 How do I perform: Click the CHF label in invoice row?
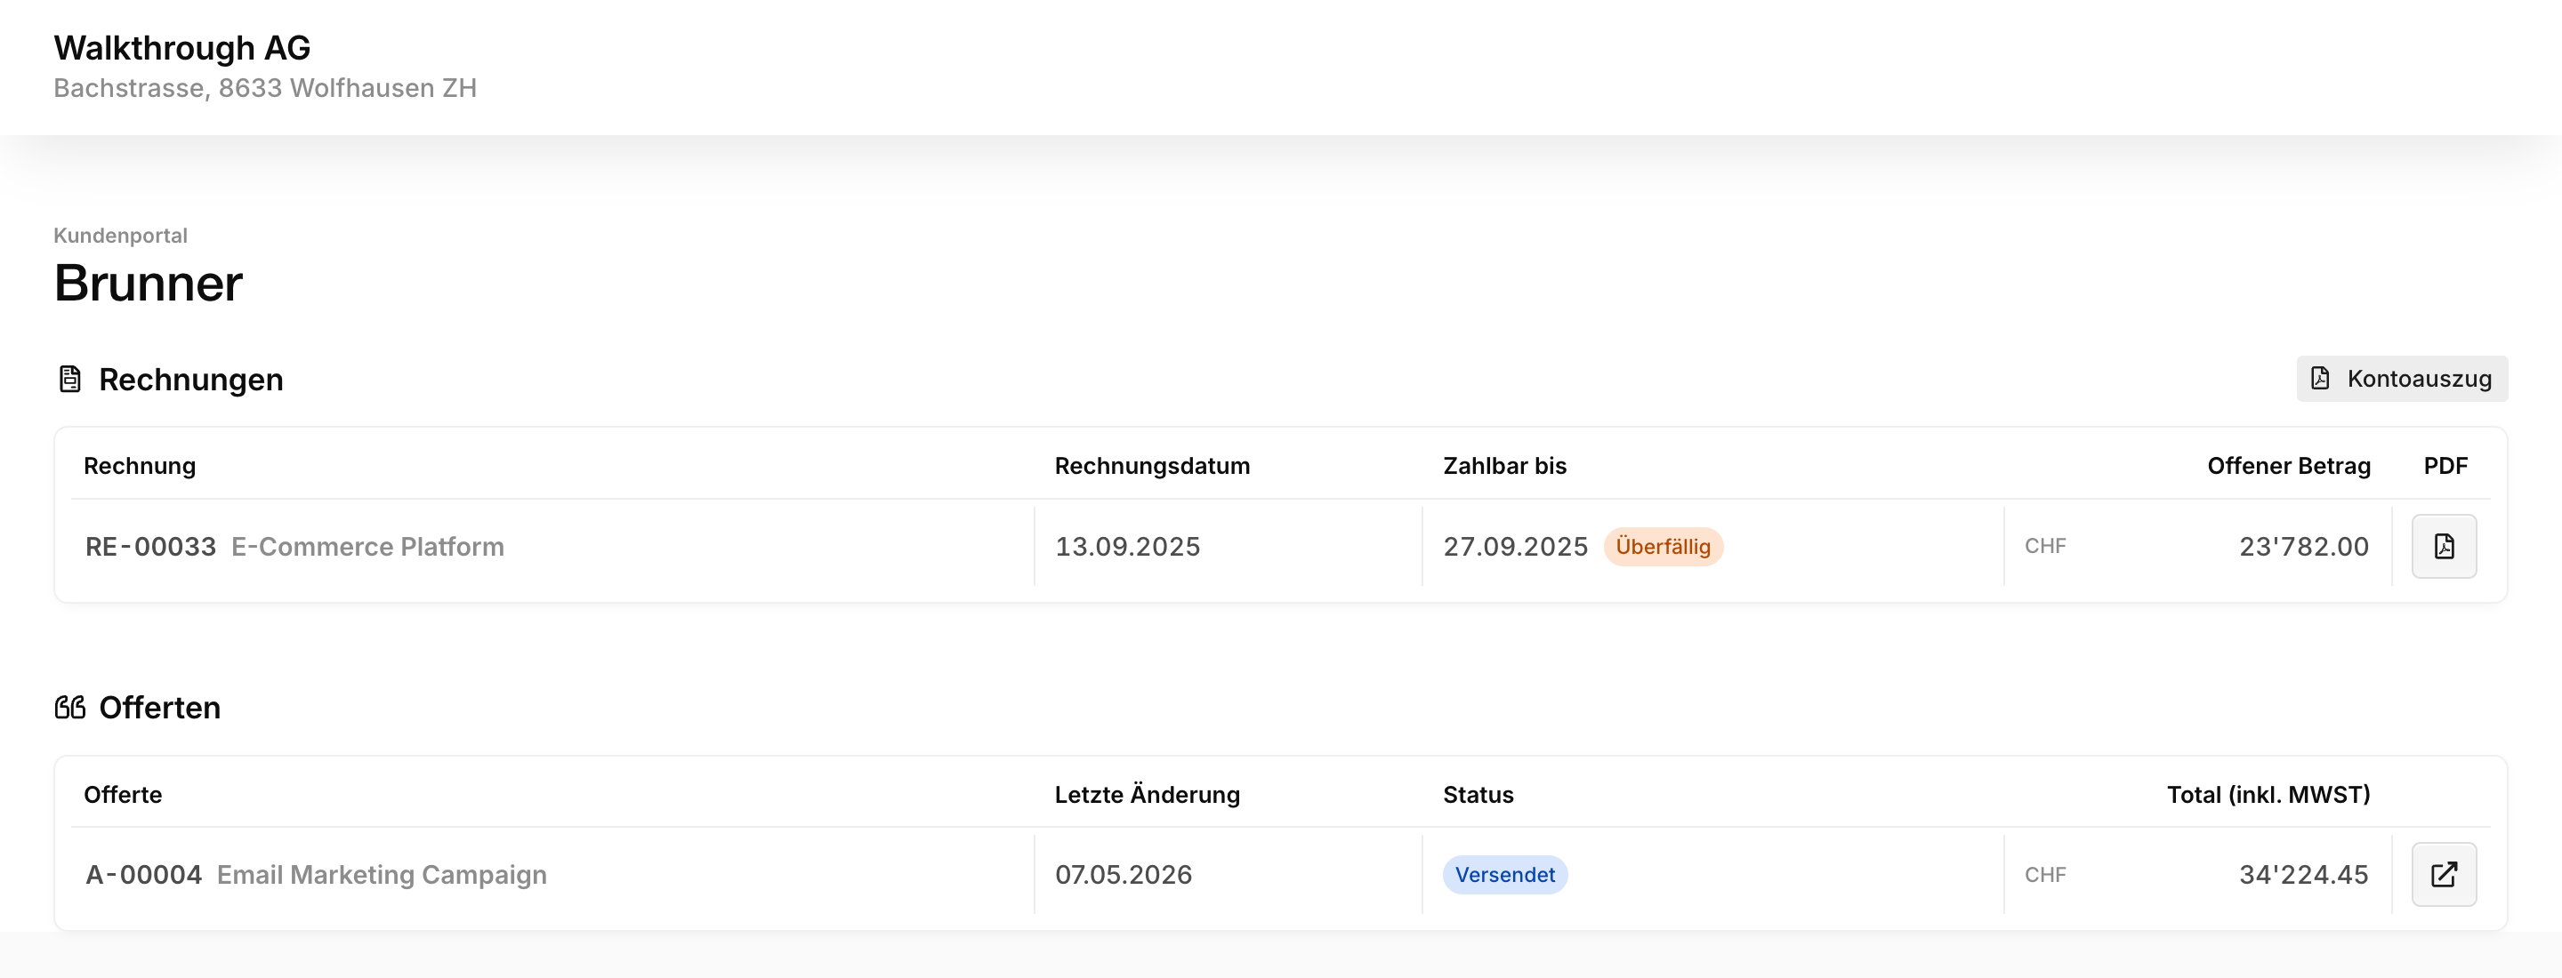point(2046,547)
